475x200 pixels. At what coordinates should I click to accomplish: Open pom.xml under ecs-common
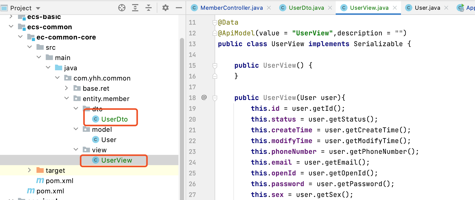coord(50,191)
